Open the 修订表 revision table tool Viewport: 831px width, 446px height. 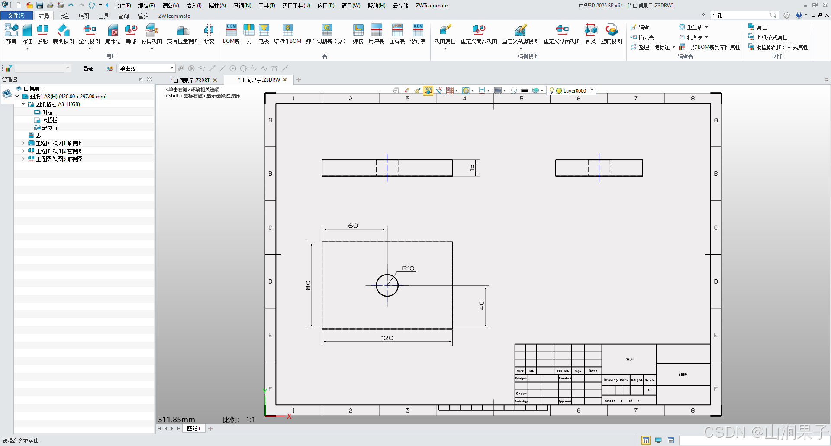pyautogui.click(x=418, y=34)
